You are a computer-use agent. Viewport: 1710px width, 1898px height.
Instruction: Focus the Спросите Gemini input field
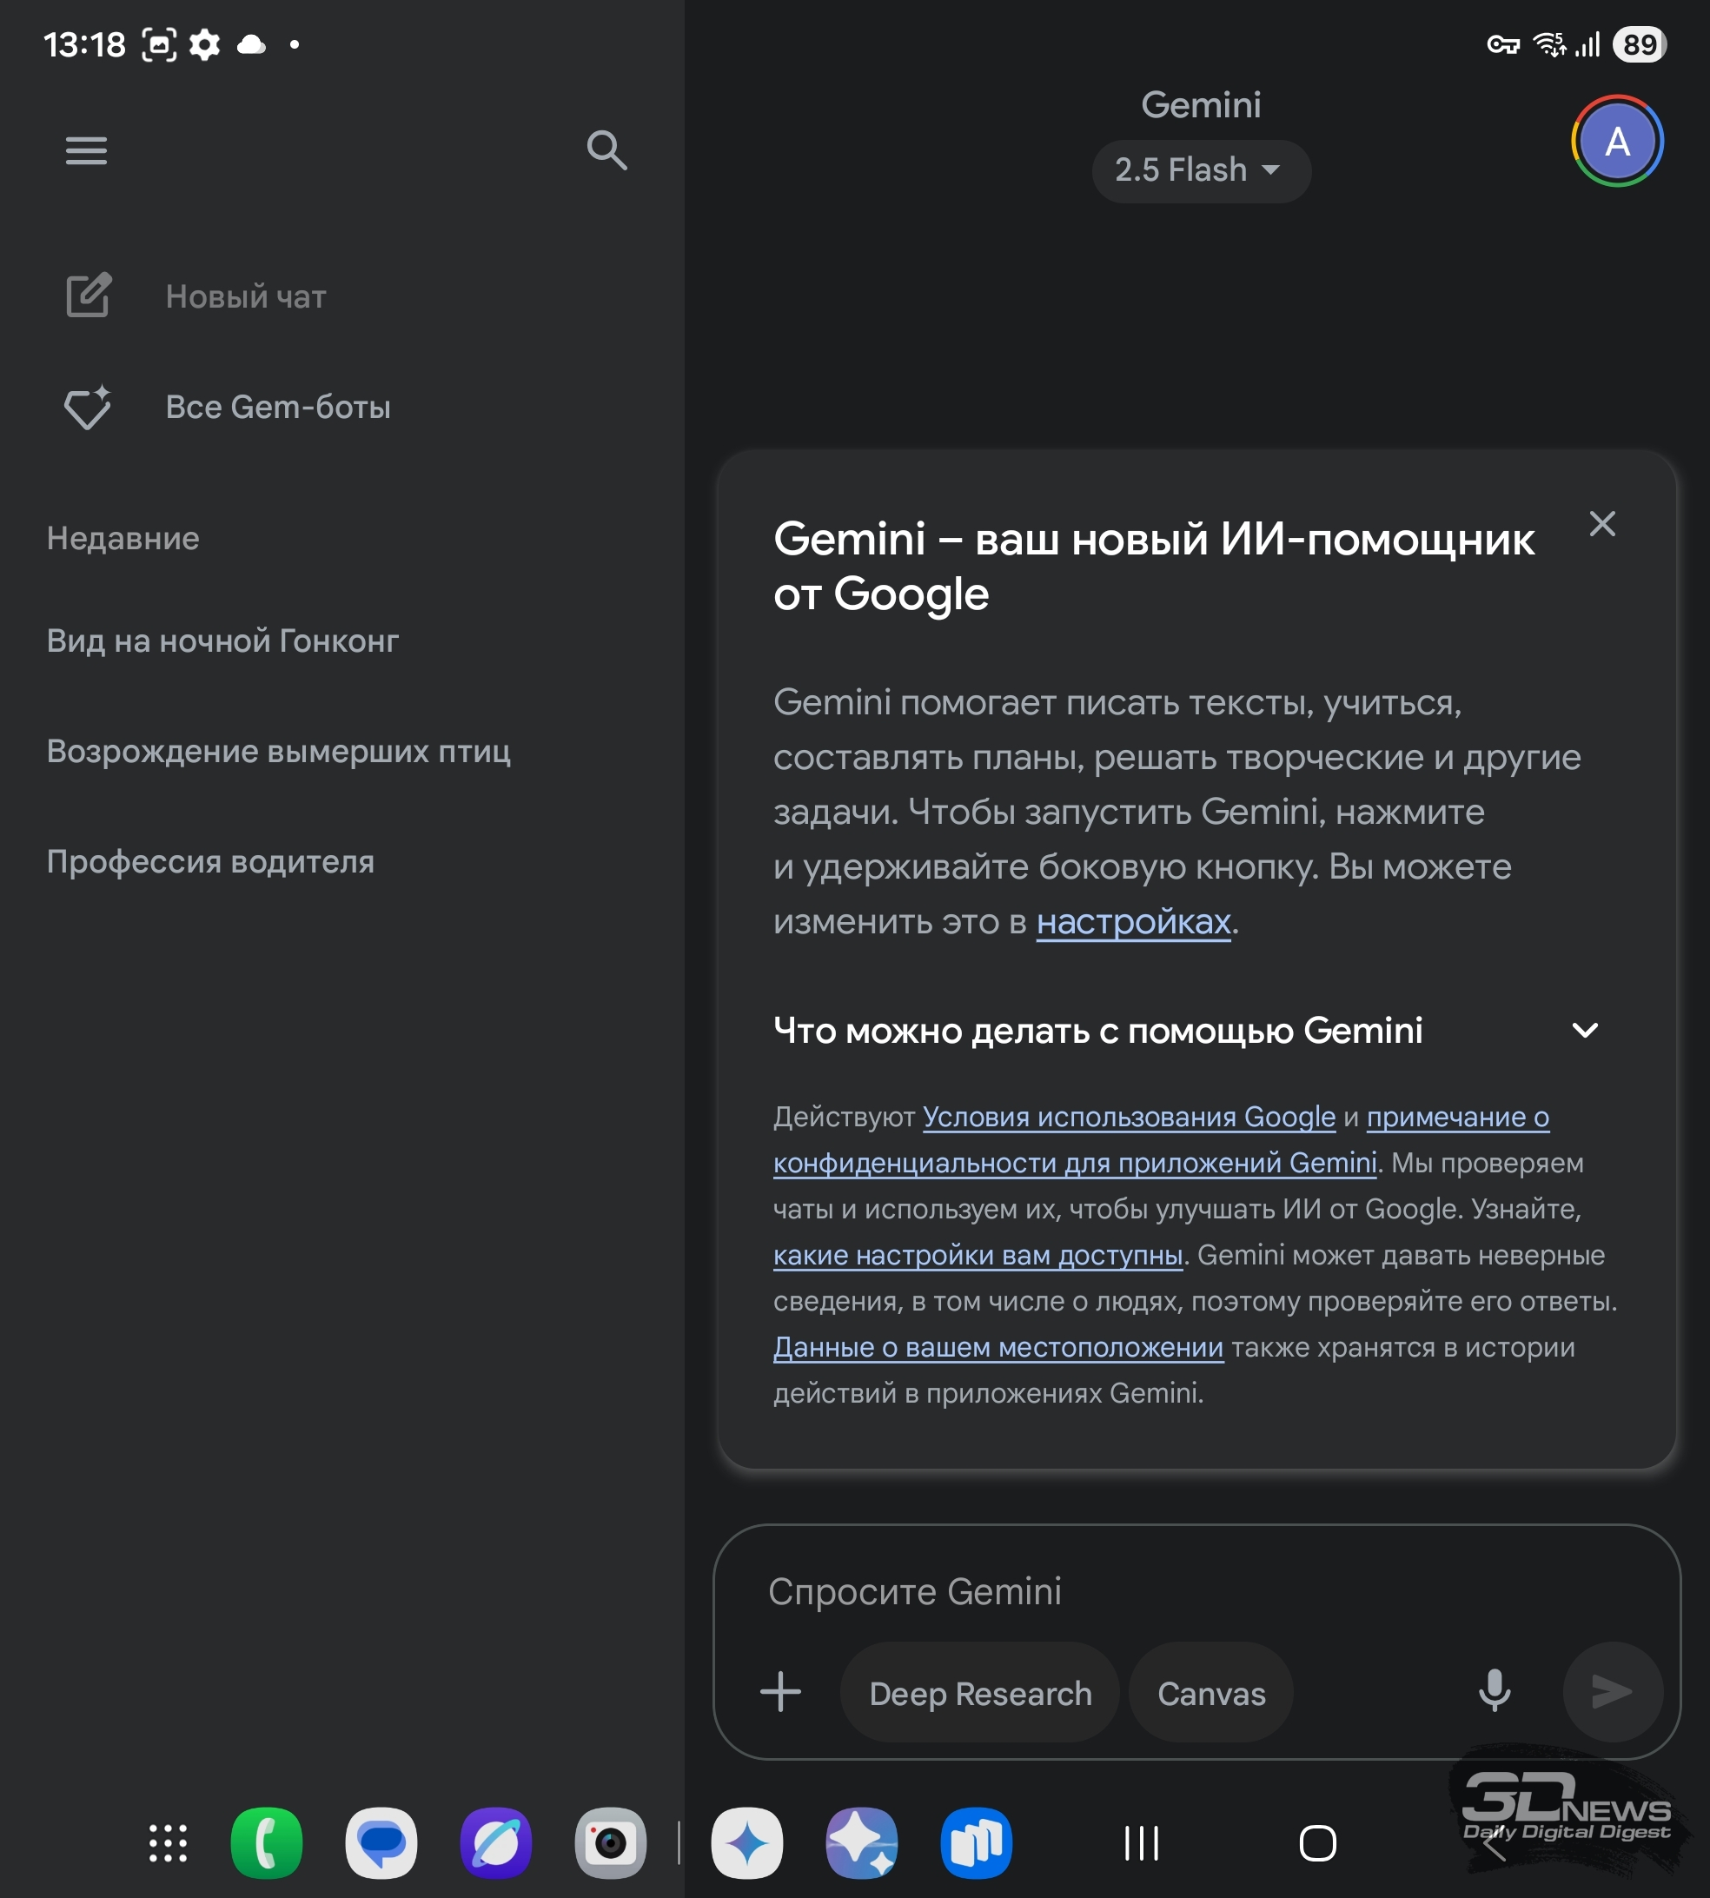pos(1195,1592)
